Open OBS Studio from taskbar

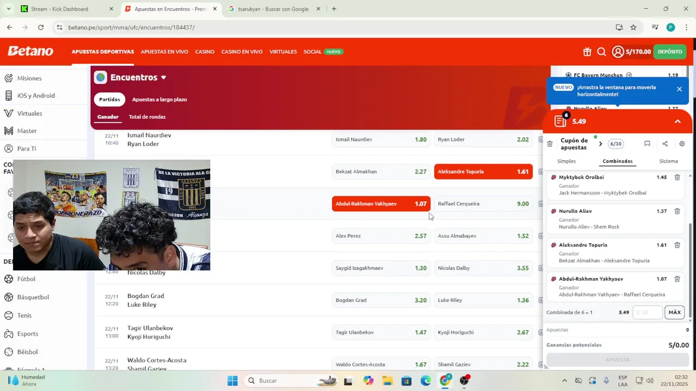tap(464, 381)
